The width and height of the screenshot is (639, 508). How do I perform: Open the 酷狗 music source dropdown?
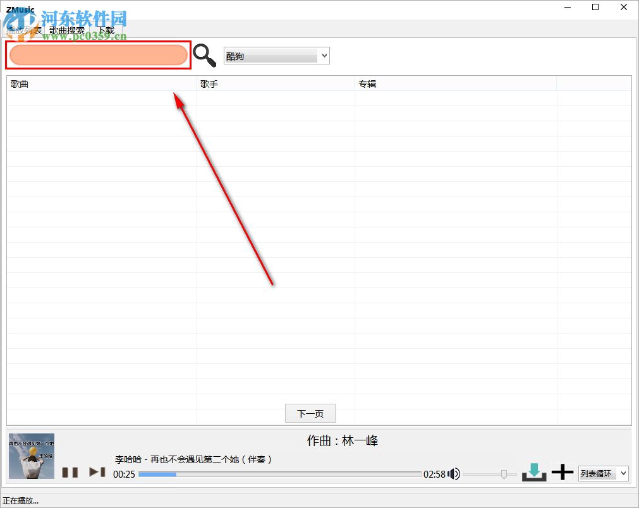276,55
